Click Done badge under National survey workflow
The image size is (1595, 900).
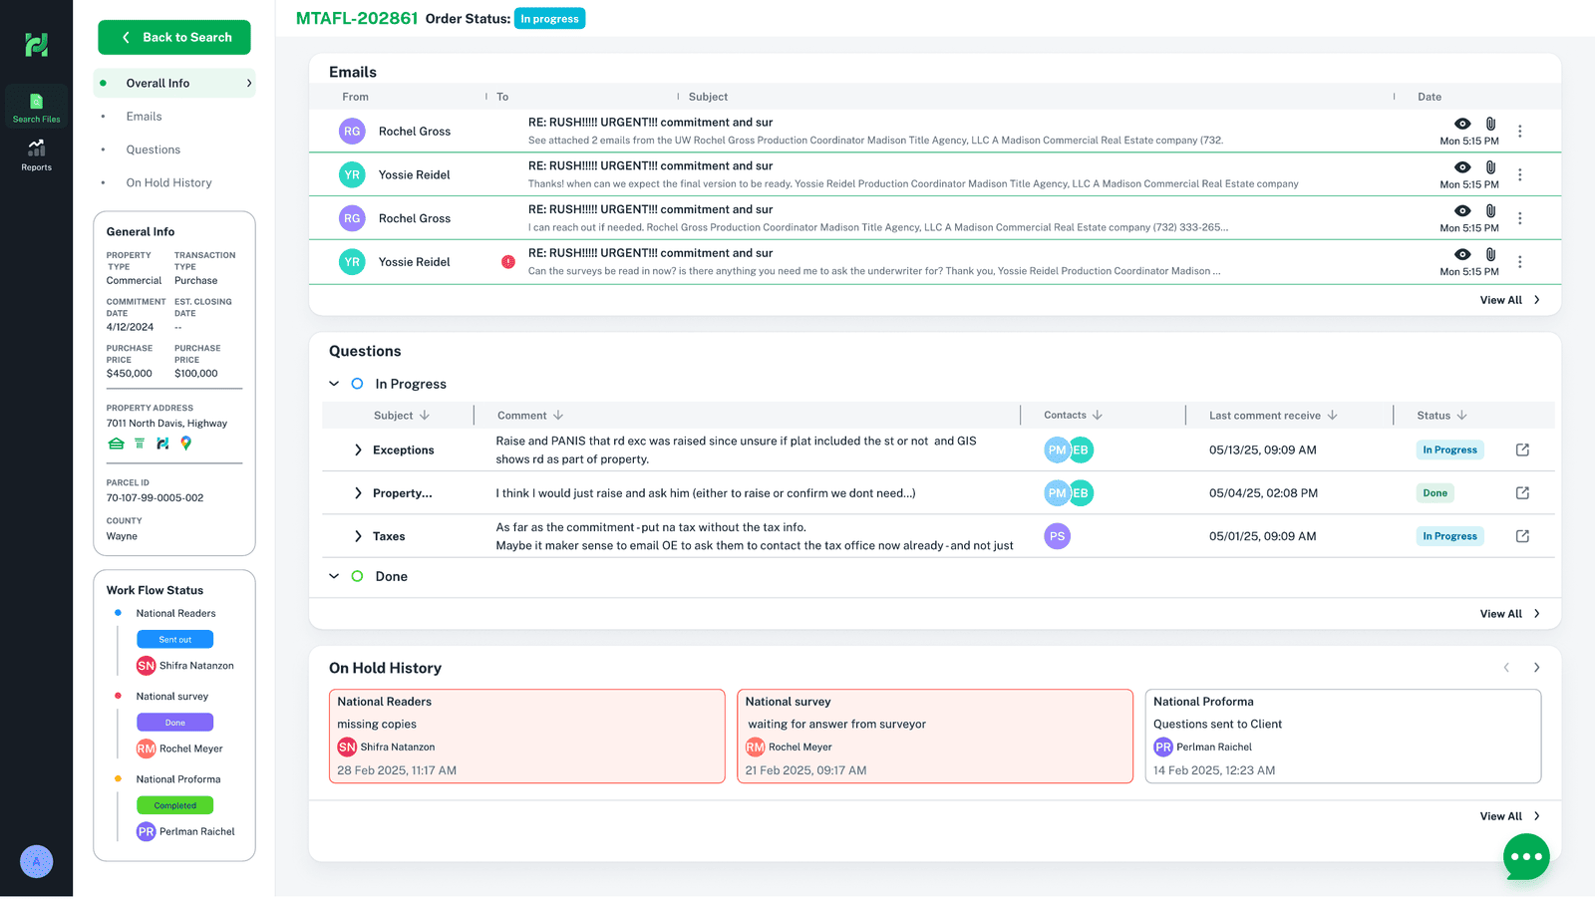(x=174, y=723)
